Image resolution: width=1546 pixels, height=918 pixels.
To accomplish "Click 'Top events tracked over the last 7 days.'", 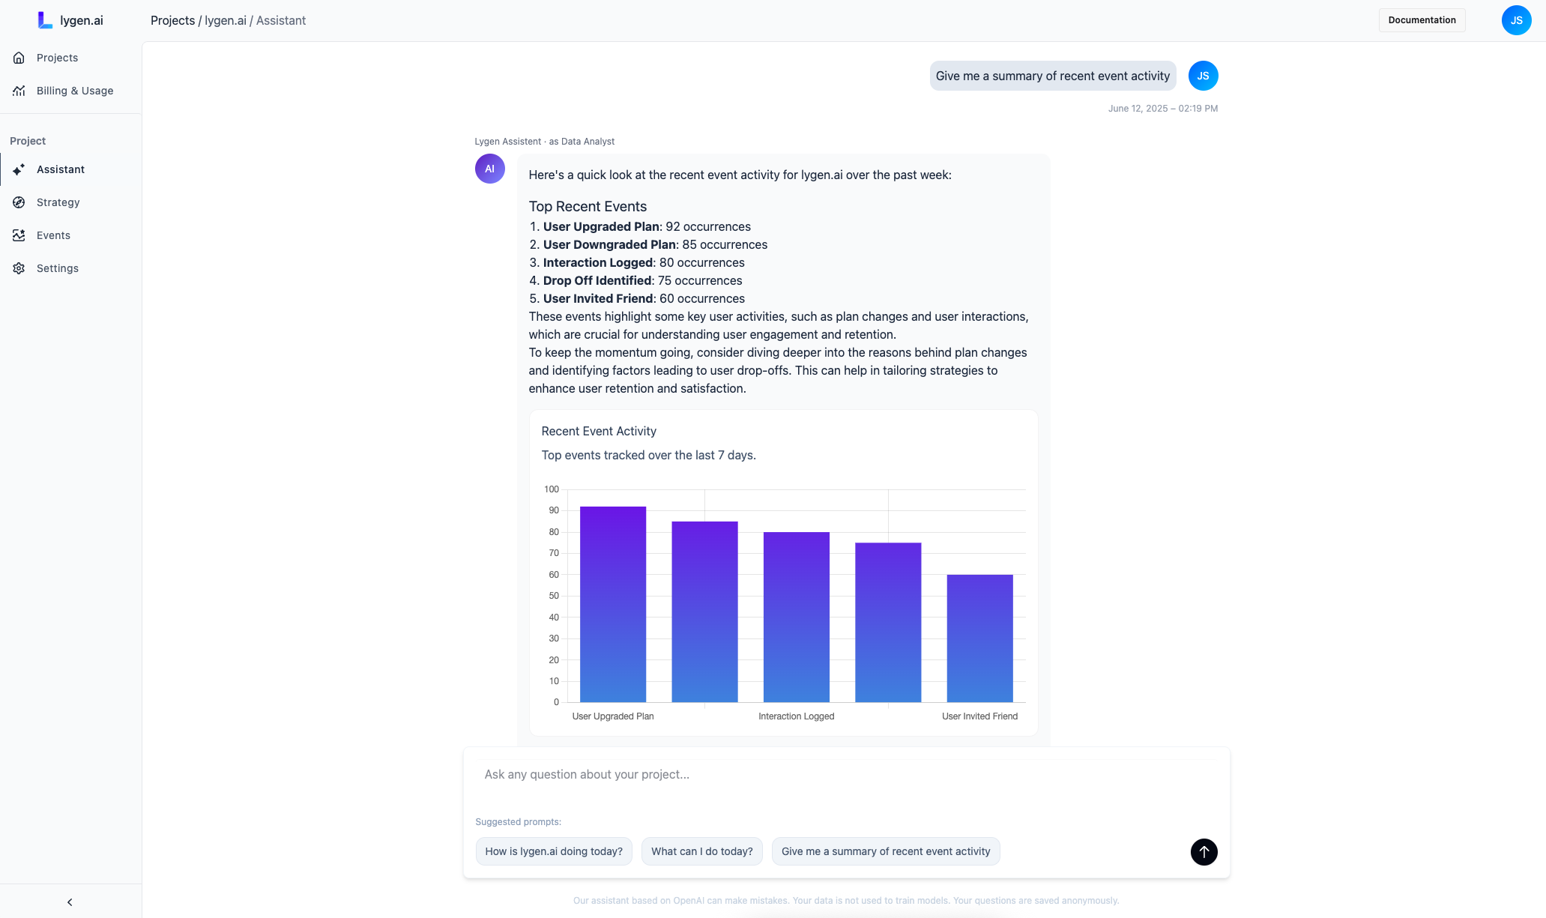I will (x=648, y=455).
